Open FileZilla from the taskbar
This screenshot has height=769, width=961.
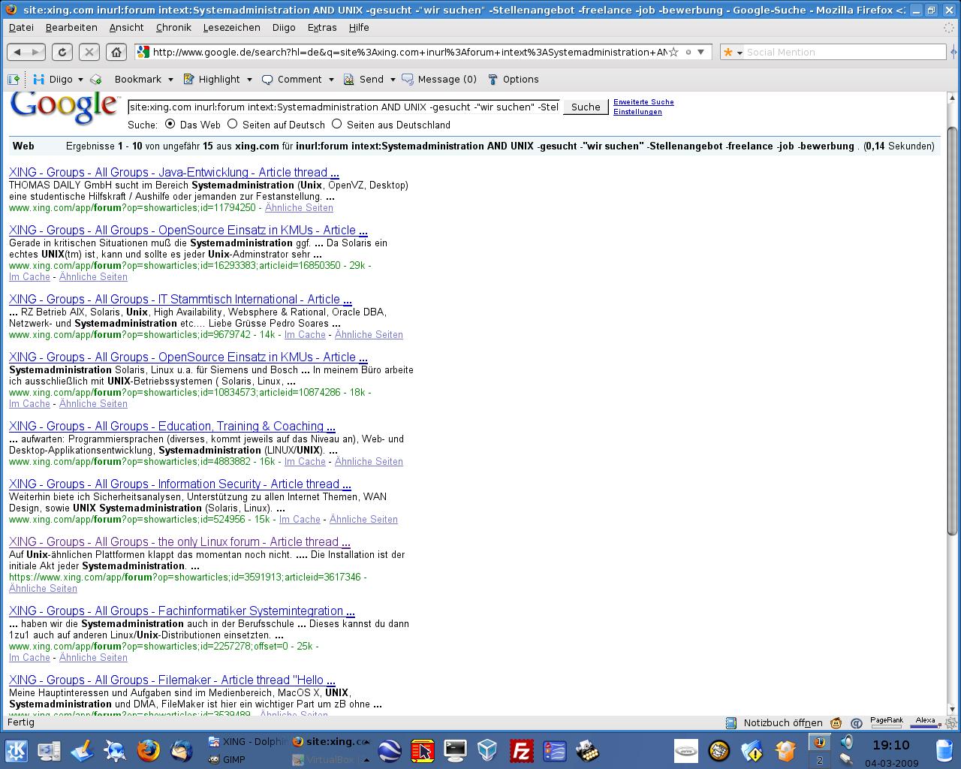pos(521,750)
